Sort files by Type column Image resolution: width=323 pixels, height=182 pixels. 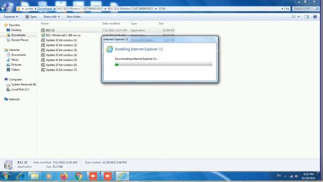click(133, 24)
